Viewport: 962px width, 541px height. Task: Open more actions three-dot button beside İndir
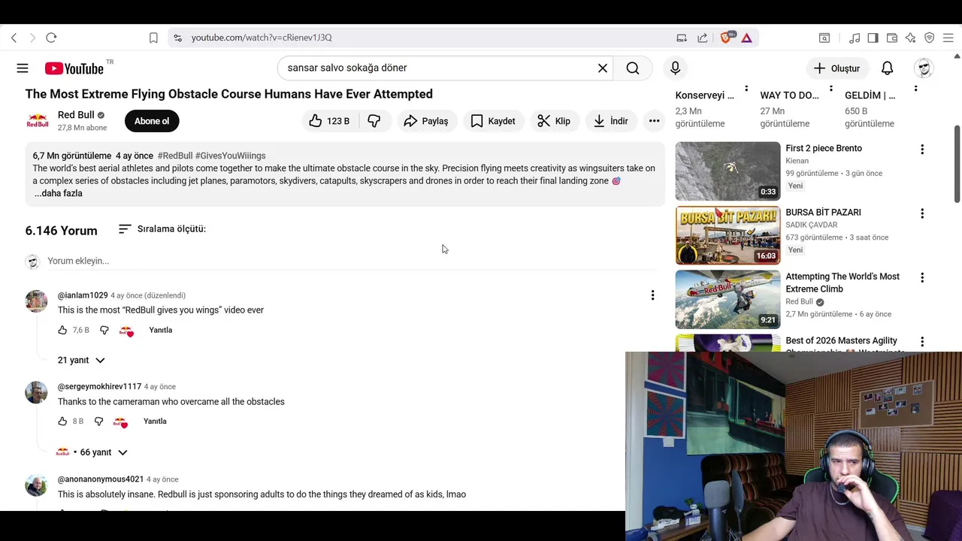click(x=654, y=121)
